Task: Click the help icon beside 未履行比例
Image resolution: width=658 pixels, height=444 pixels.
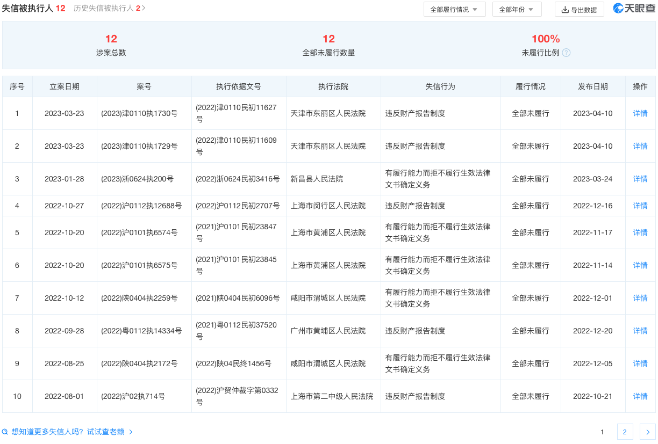Action: [566, 53]
